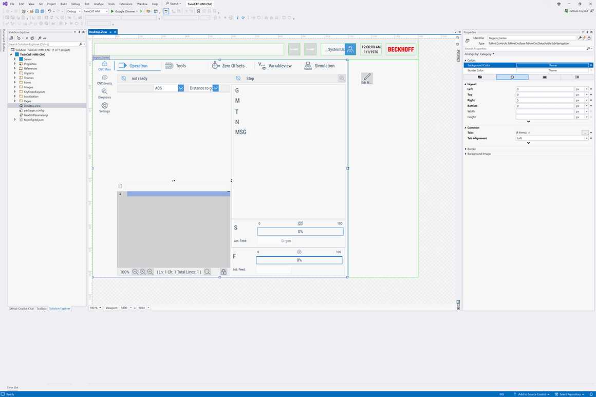
Task: Expand the Themes folder node
Action: 15,78
